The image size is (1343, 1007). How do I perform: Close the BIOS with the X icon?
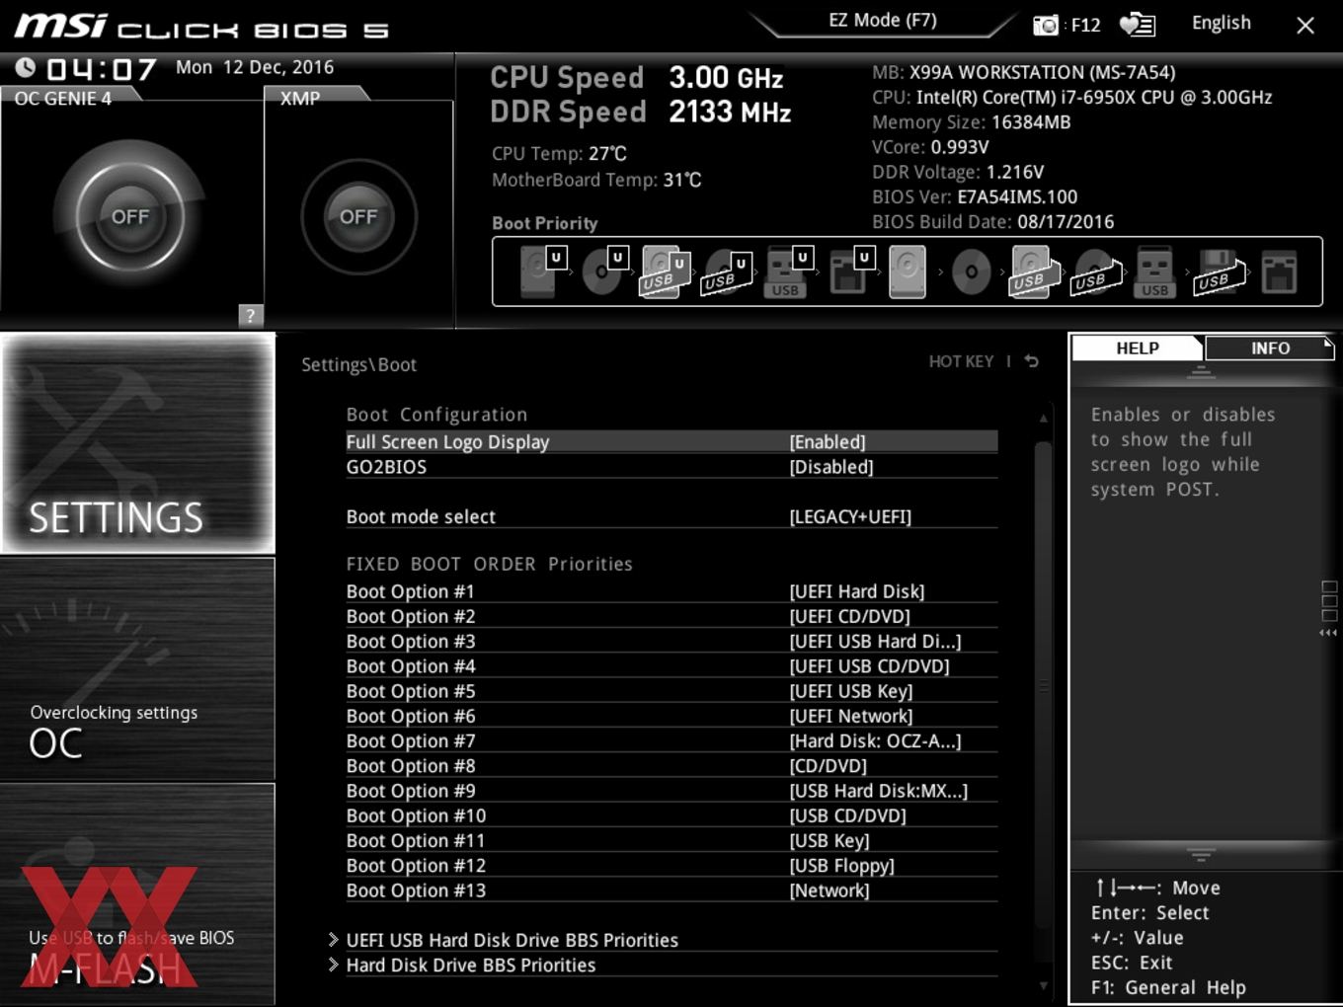[x=1304, y=26]
